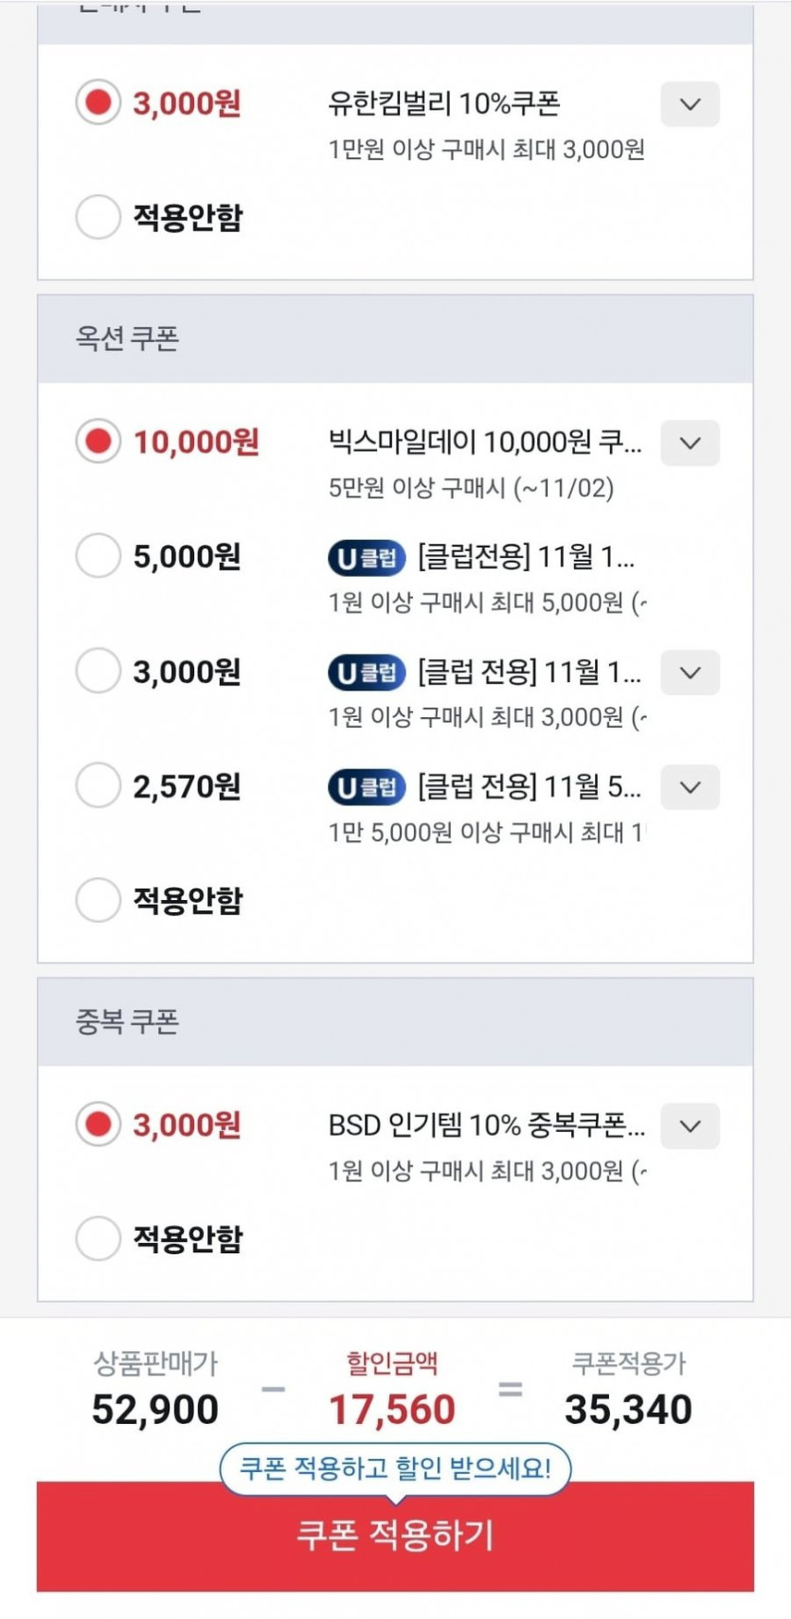This screenshot has width=791, height=1619.
Task: Select the 5,000원 클럽전용 coupon radio
Action: pos(98,556)
